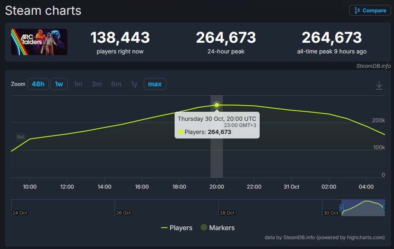Viewport: 394px width, 249px height.
Task: Click the 26 Oct navigator label
Action: (123, 213)
